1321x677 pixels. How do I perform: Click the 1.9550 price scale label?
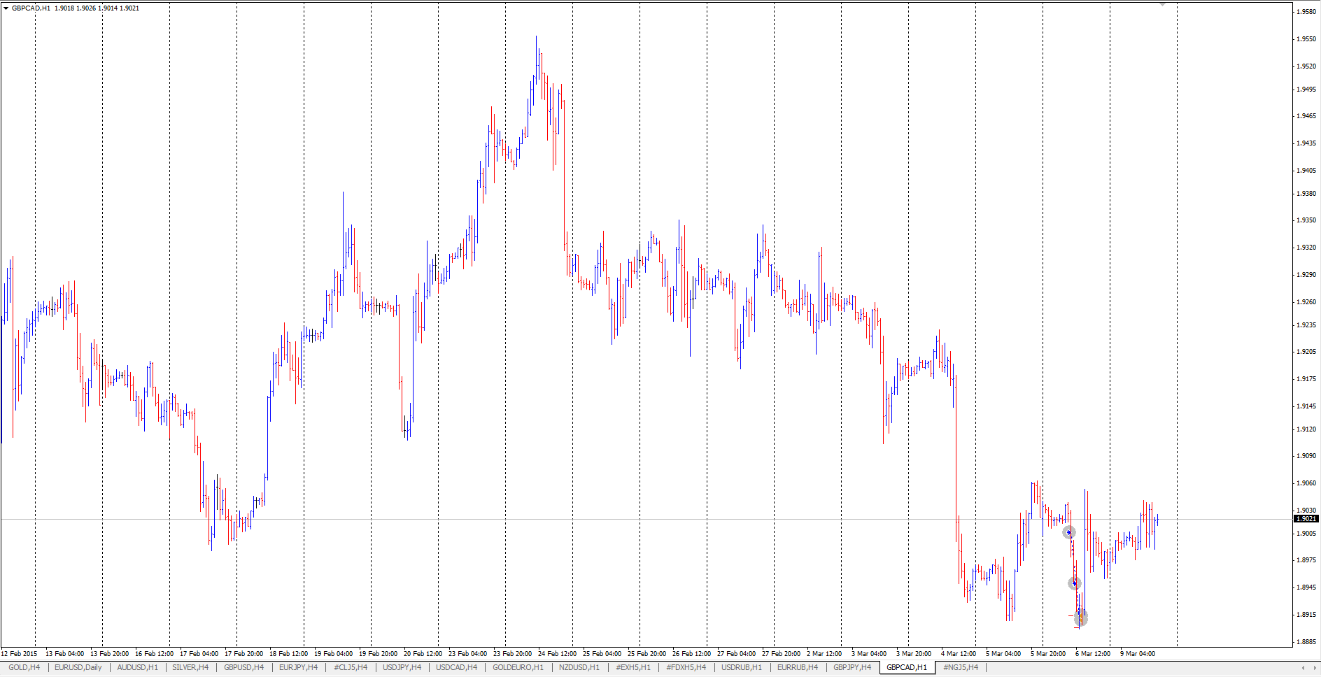pos(1306,39)
